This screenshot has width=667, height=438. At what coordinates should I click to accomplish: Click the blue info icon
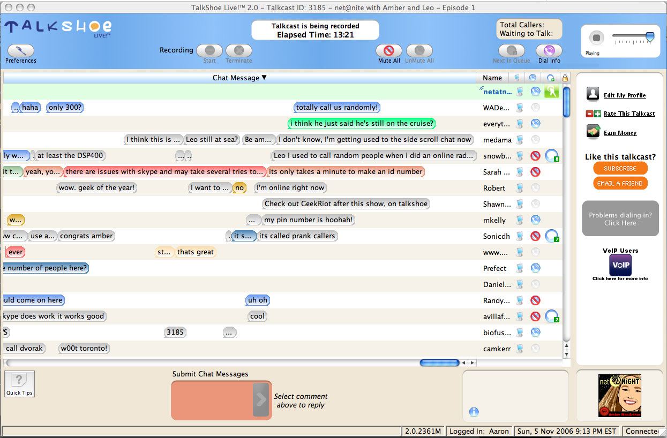click(474, 412)
